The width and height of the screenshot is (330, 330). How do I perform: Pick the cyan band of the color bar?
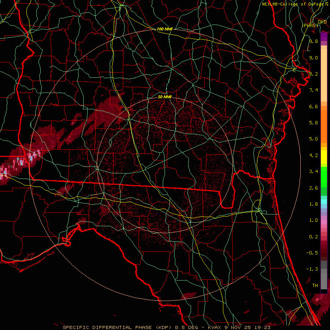pyautogui.click(x=324, y=202)
